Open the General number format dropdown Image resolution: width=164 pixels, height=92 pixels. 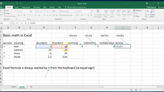click(91, 11)
